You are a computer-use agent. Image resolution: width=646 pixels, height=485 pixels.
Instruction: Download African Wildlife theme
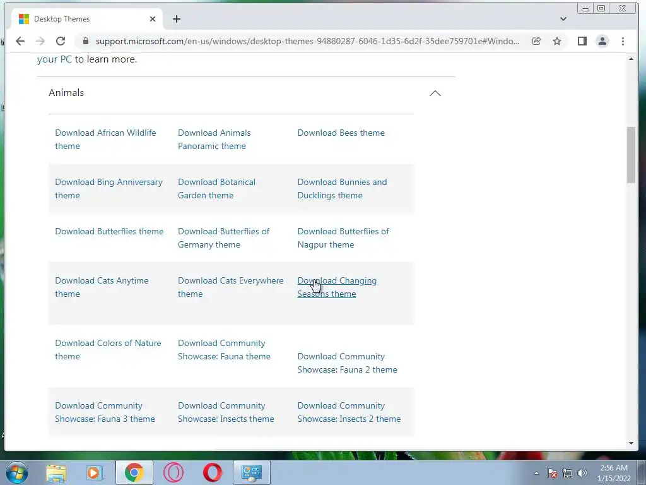coord(105,140)
